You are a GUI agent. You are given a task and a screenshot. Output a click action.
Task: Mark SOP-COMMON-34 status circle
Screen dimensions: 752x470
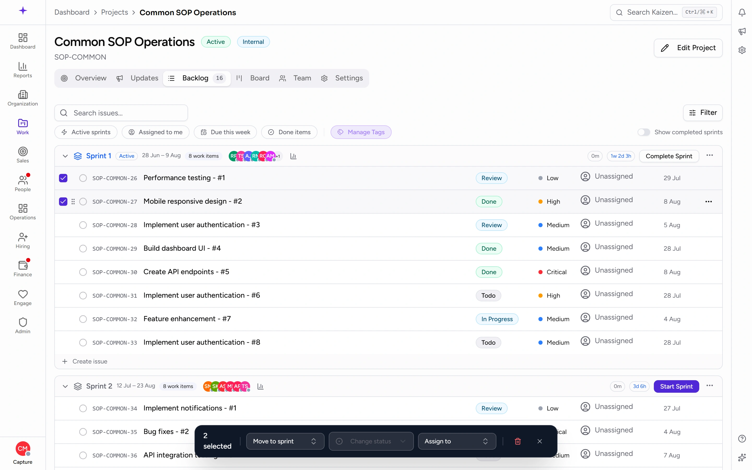(83, 408)
